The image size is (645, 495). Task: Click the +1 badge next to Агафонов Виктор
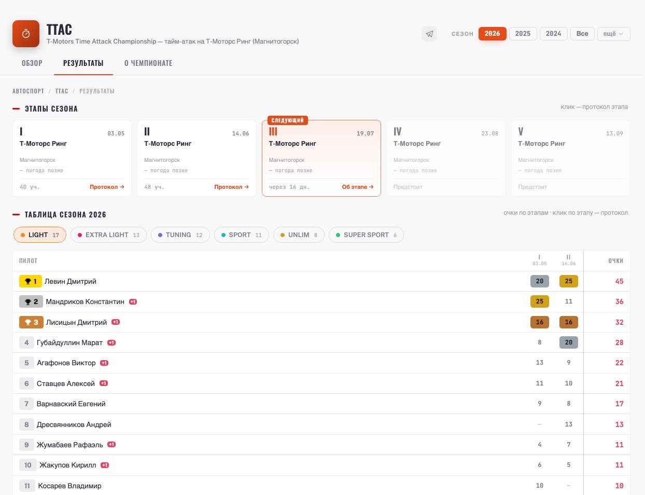coord(104,363)
